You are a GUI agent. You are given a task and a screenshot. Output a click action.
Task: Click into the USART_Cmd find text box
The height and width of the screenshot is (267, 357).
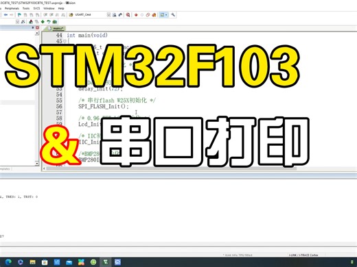[91, 15]
